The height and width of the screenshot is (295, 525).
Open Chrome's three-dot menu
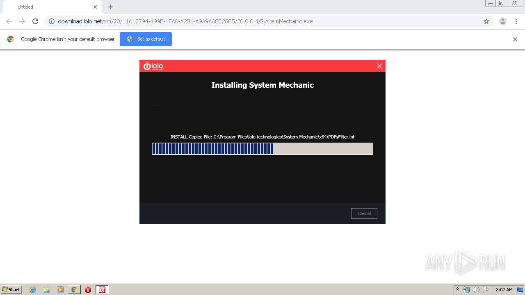[516, 21]
